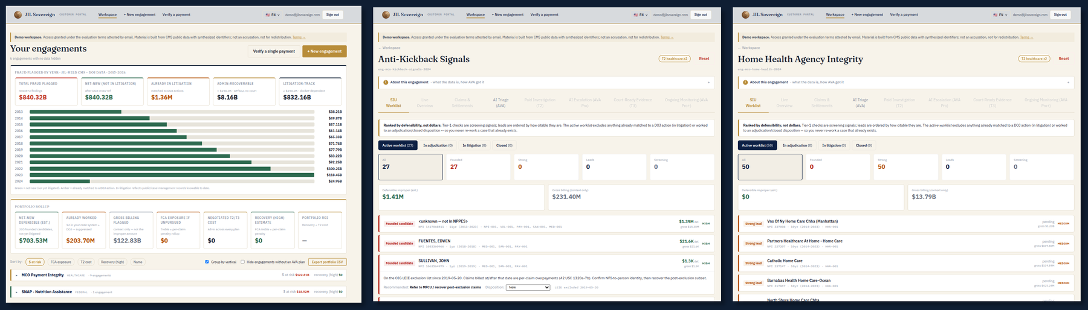Click the T2 healthcare-t2 badge on the Anti-Kickback page
The height and width of the screenshot is (310, 1088).
[x=675, y=59]
